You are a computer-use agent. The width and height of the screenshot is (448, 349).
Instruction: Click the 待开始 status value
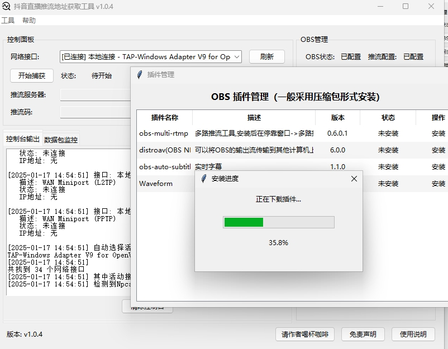pos(102,76)
